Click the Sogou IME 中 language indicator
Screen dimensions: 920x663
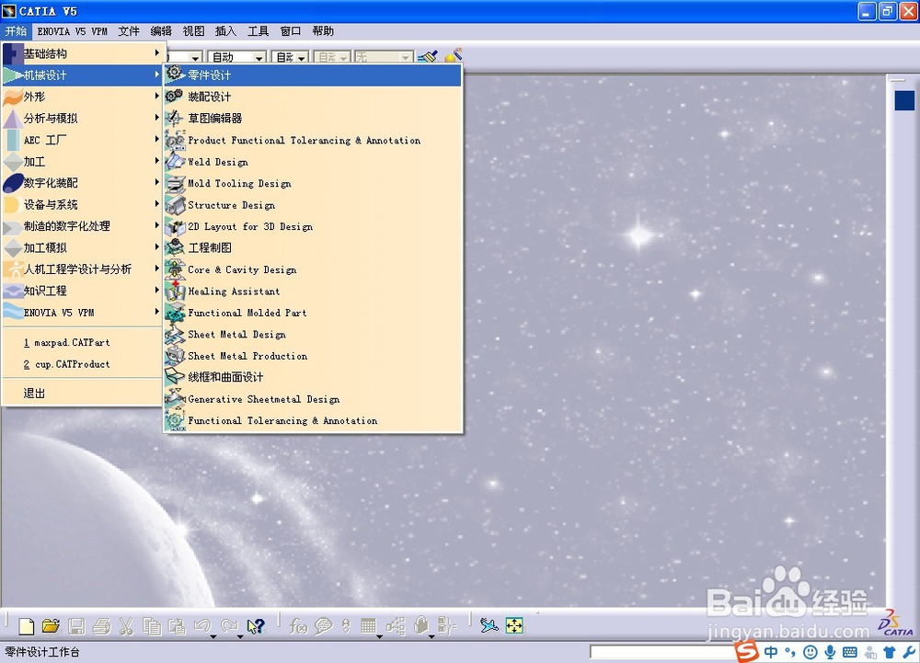coord(770,652)
